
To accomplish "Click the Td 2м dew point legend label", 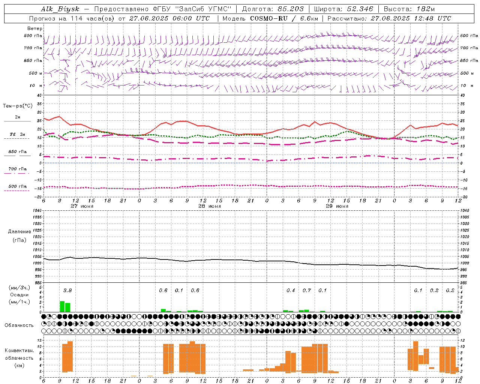I will (18, 134).
